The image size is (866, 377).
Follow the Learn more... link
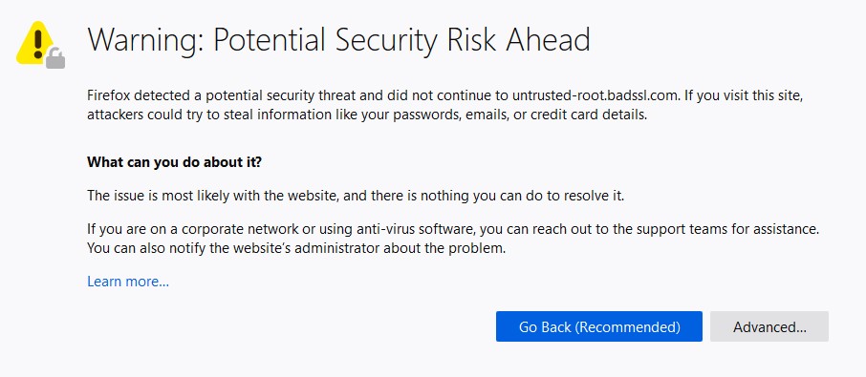pyautogui.click(x=128, y=282)
